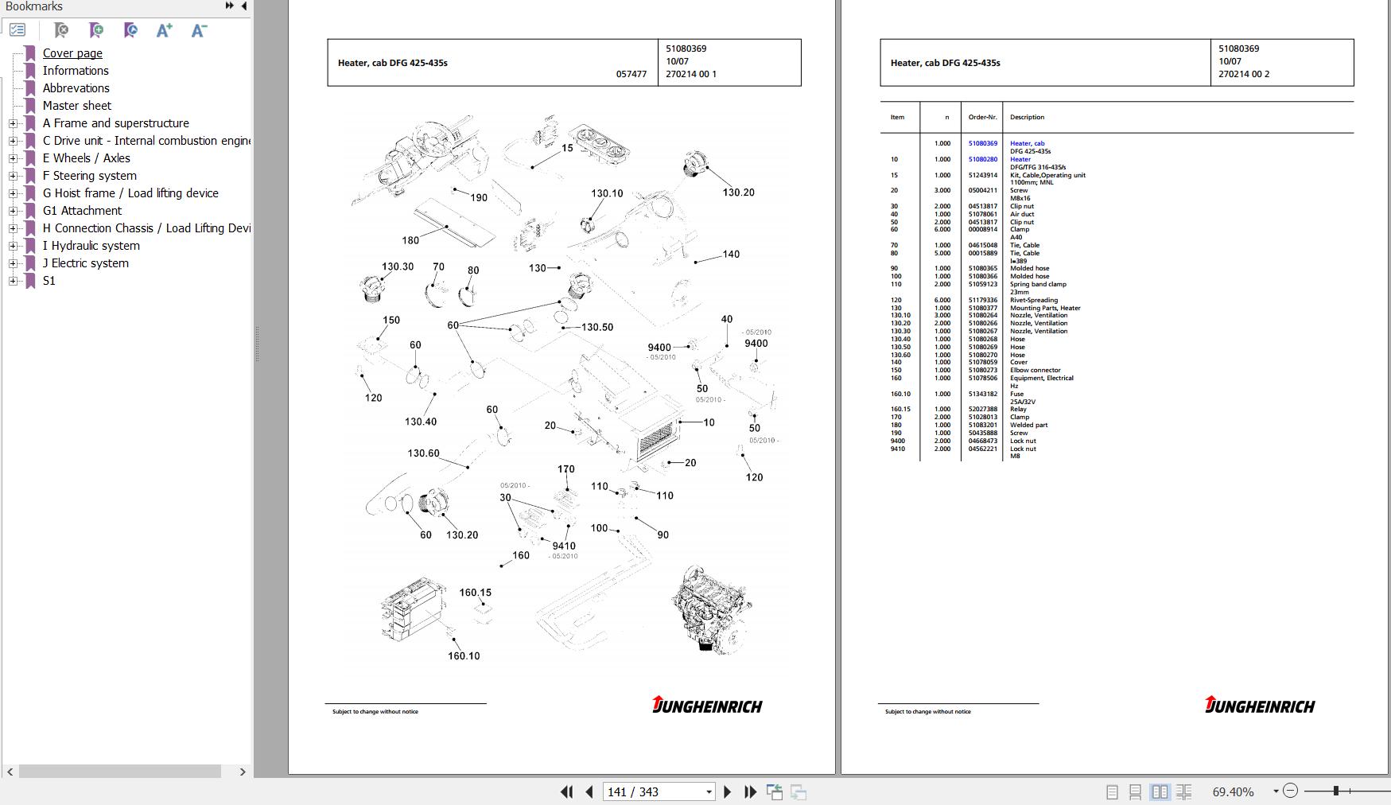Click the expand panel double-arrow icon
The image size is (1391, 805).
click(229, 6)
